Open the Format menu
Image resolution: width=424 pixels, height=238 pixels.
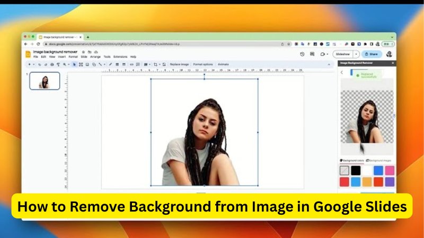click(x=73, y=57)
